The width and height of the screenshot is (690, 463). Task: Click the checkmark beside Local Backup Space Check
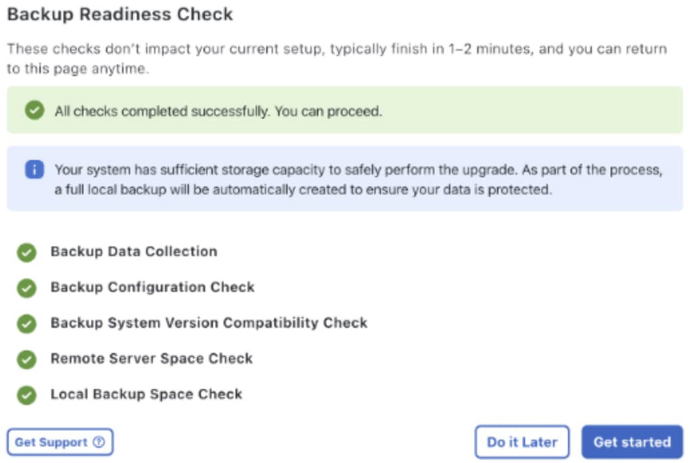(x=27, y=395)
